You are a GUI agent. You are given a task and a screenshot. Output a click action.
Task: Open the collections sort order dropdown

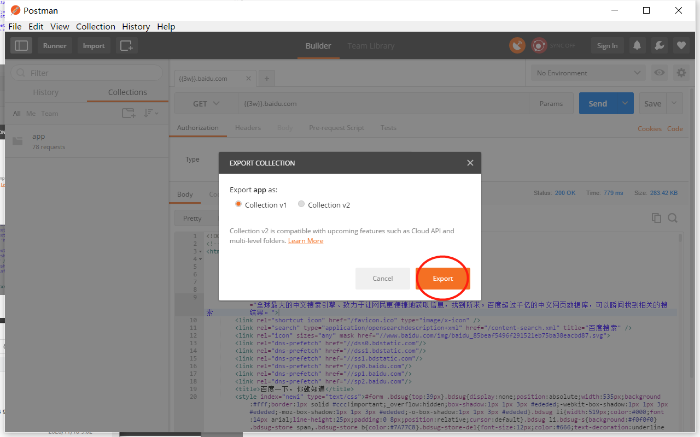tap(151, 113)
